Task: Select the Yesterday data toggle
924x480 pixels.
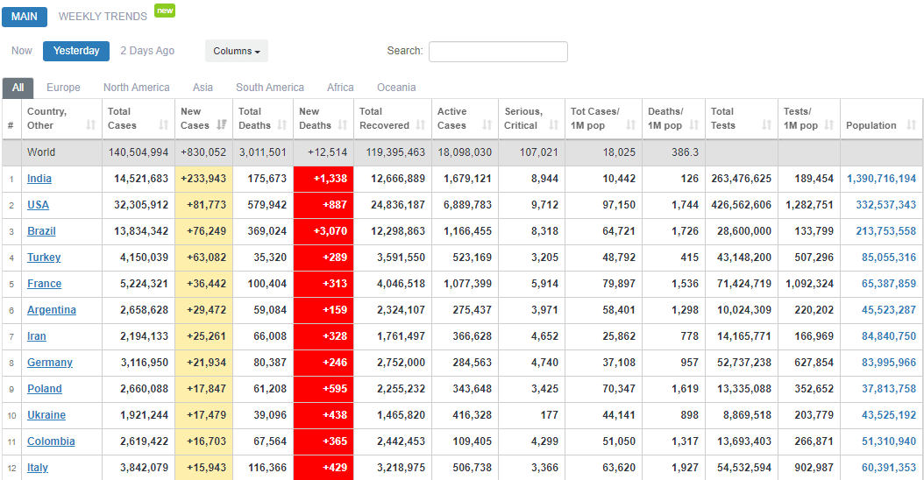Action: point(76,51)
